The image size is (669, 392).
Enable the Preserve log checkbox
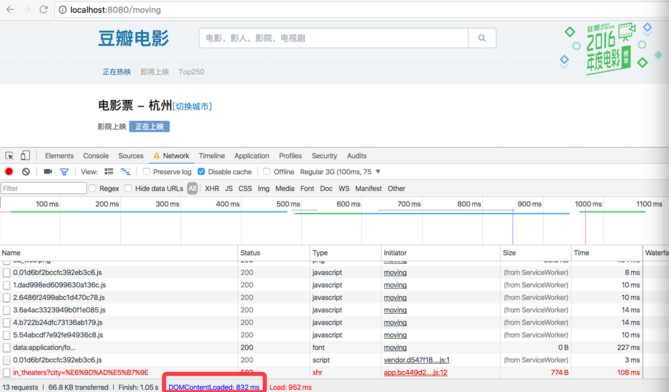[x=146, y=172]
